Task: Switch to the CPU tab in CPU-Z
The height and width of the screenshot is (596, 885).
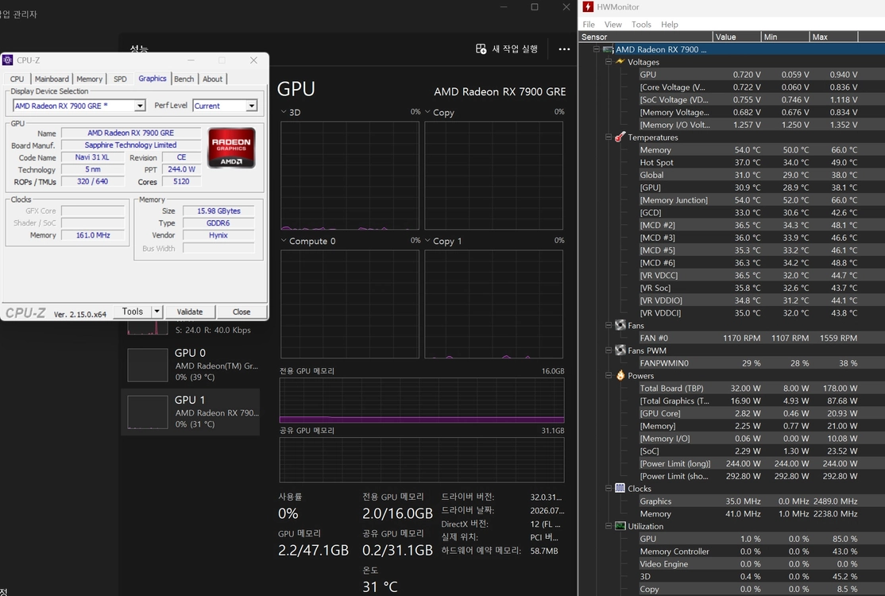Action: 17,79
